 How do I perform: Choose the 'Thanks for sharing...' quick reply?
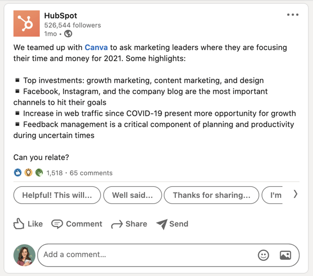coord(211,195)
